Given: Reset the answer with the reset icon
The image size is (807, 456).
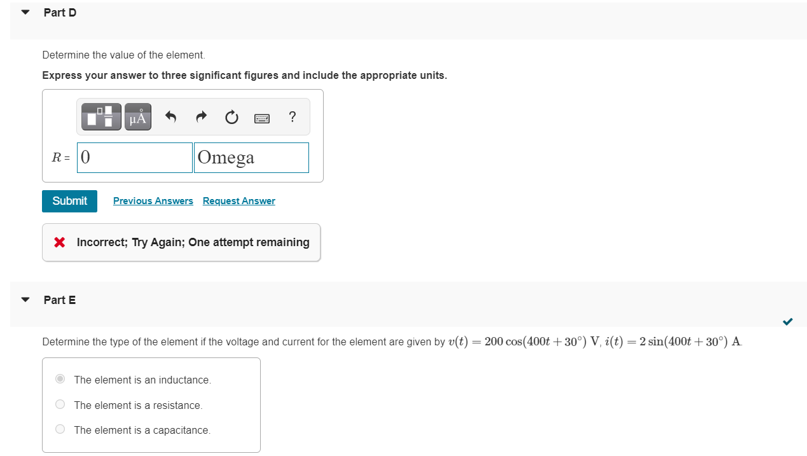Looking at the screenshot, I should click(x=231, y=116).
